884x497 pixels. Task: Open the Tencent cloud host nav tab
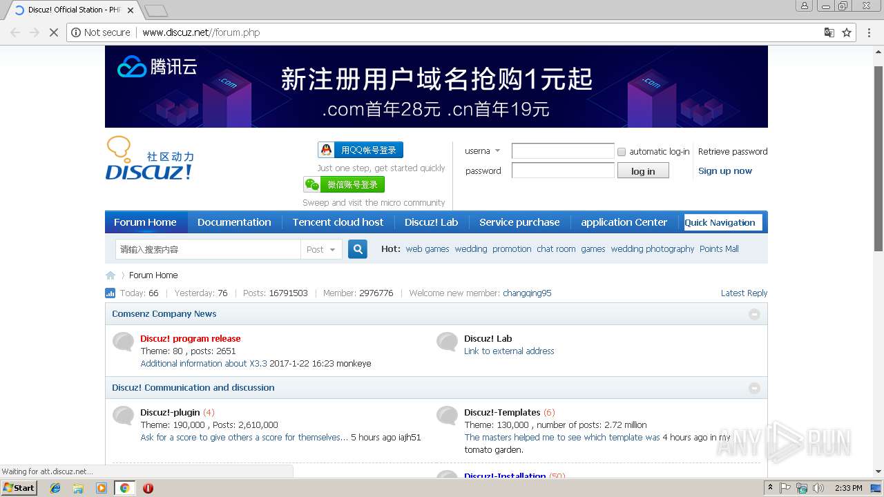click(338, 222)
